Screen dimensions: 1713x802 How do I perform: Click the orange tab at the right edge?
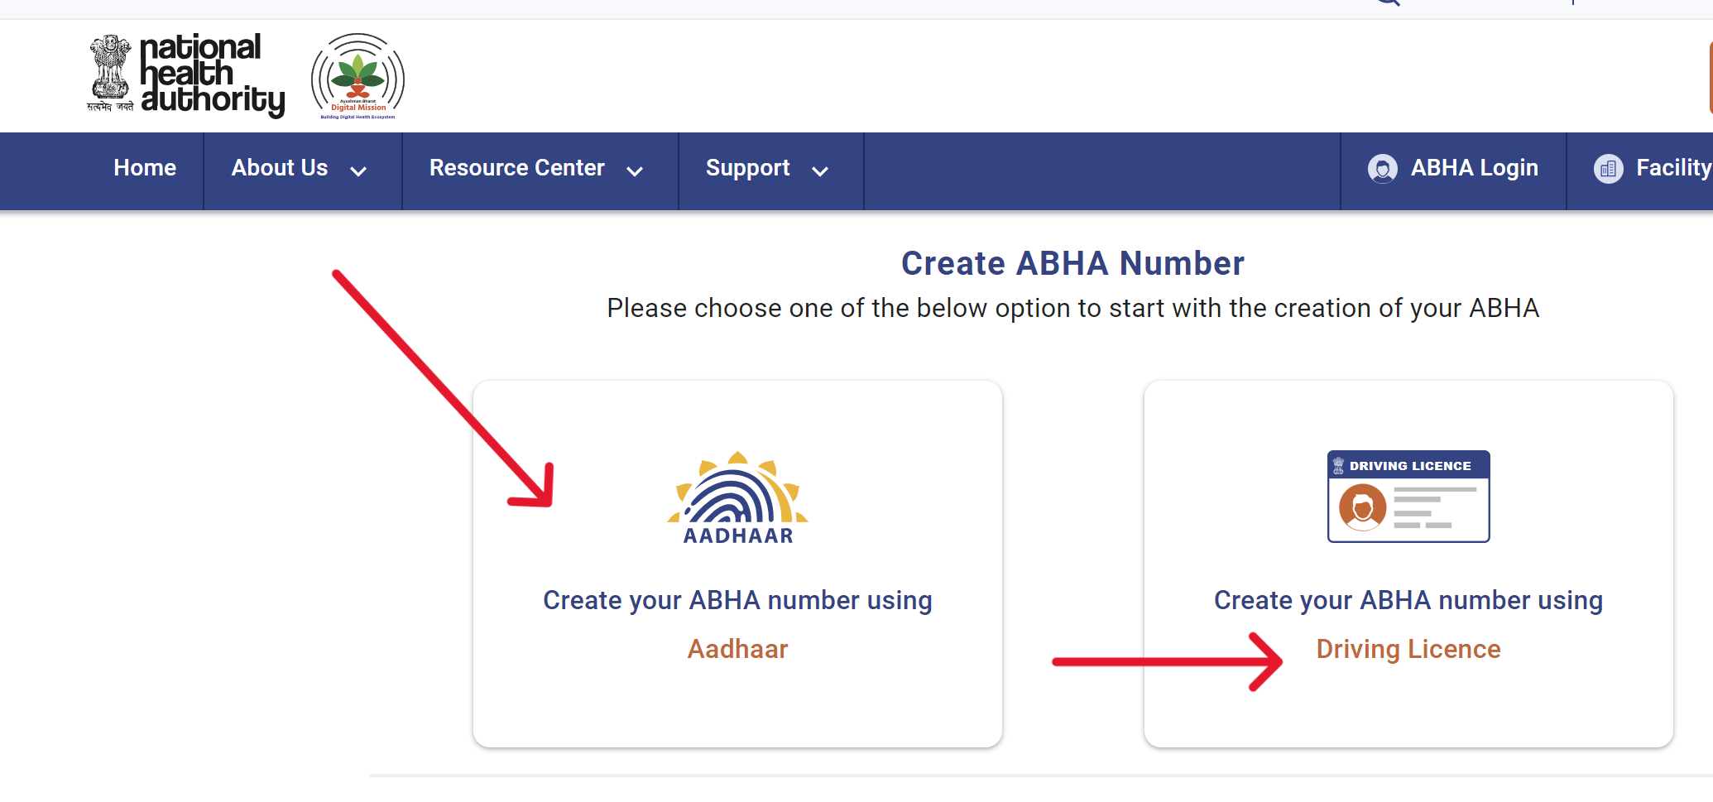click(x=1709, y=76)
